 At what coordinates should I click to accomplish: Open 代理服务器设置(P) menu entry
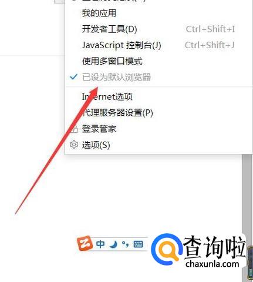click(158, 113)
